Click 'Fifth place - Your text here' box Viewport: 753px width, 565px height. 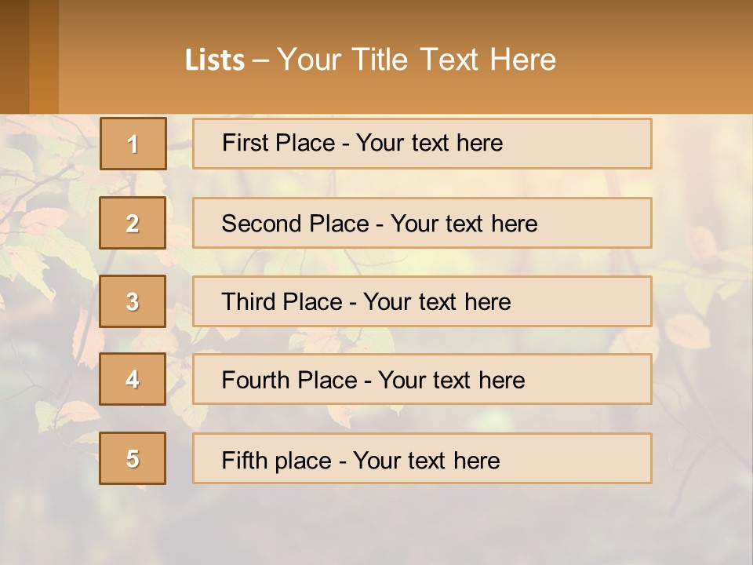422,459
